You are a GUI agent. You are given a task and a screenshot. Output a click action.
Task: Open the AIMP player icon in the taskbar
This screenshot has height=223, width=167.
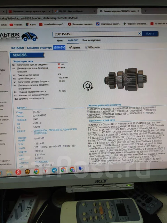point(27,172)
